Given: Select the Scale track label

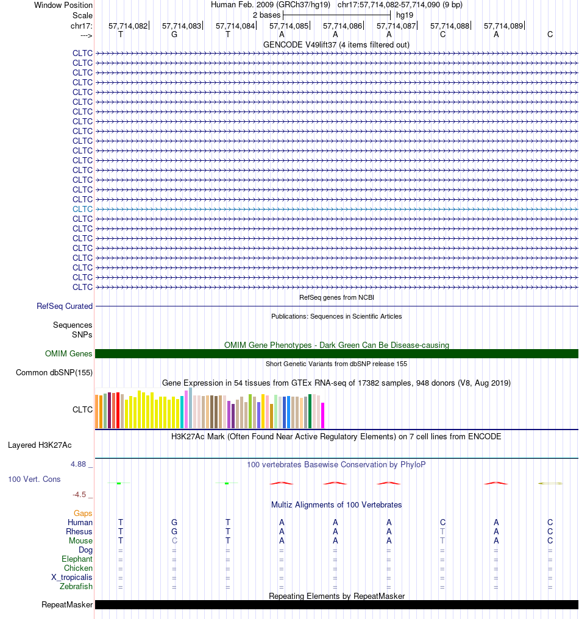Looking at the screenshot, I should (82, 15).
